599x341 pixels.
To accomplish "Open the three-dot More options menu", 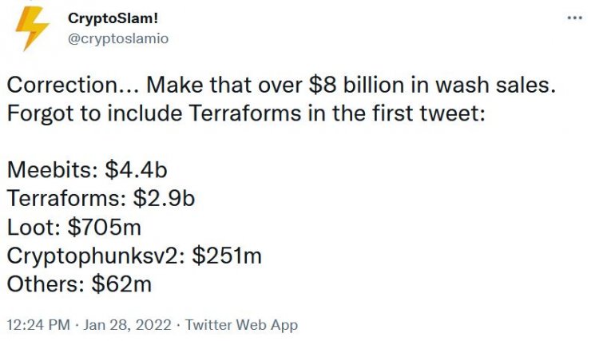I will click(x=574, y=18).
